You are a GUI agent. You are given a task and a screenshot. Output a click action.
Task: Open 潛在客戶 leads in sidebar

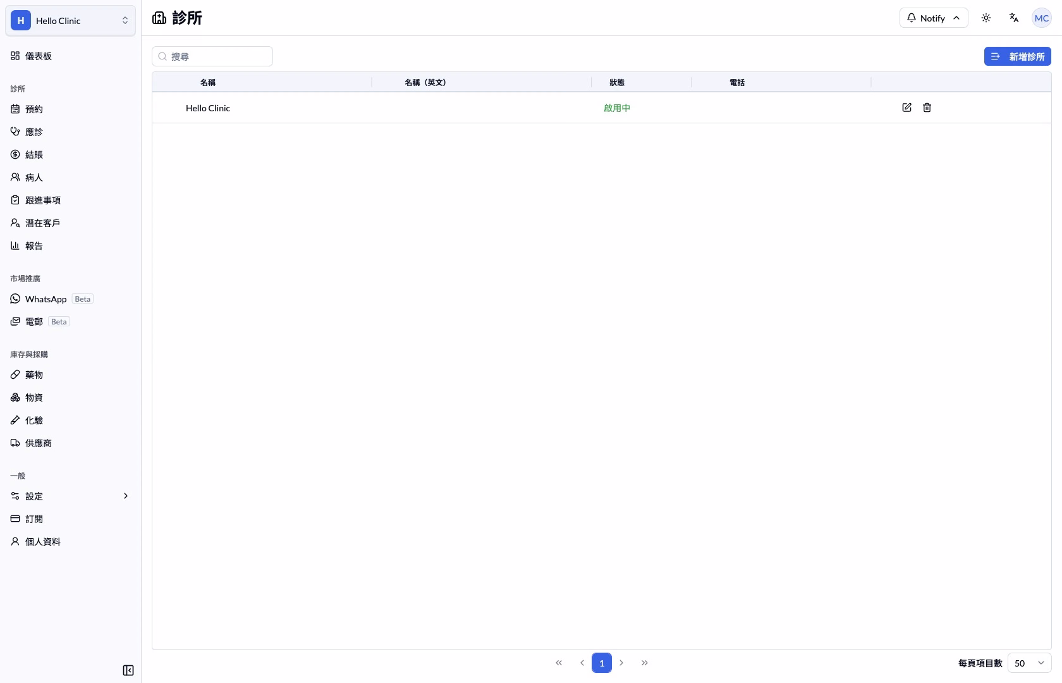70,223
